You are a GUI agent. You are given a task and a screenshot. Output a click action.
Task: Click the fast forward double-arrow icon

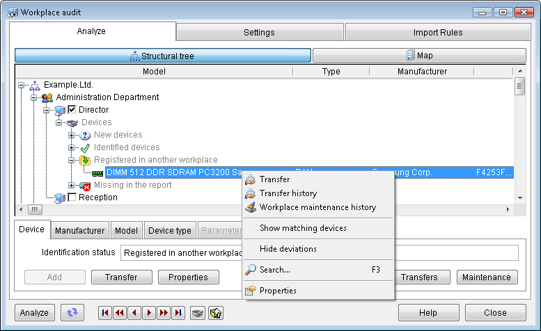tap(164, 313)
